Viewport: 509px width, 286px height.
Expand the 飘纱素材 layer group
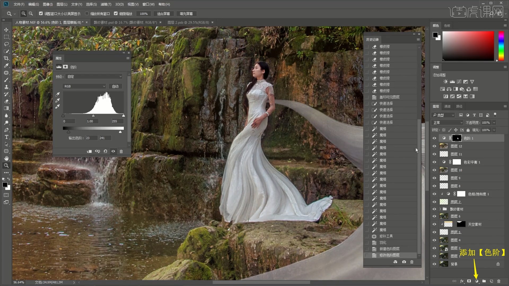[x=440, y=209]
